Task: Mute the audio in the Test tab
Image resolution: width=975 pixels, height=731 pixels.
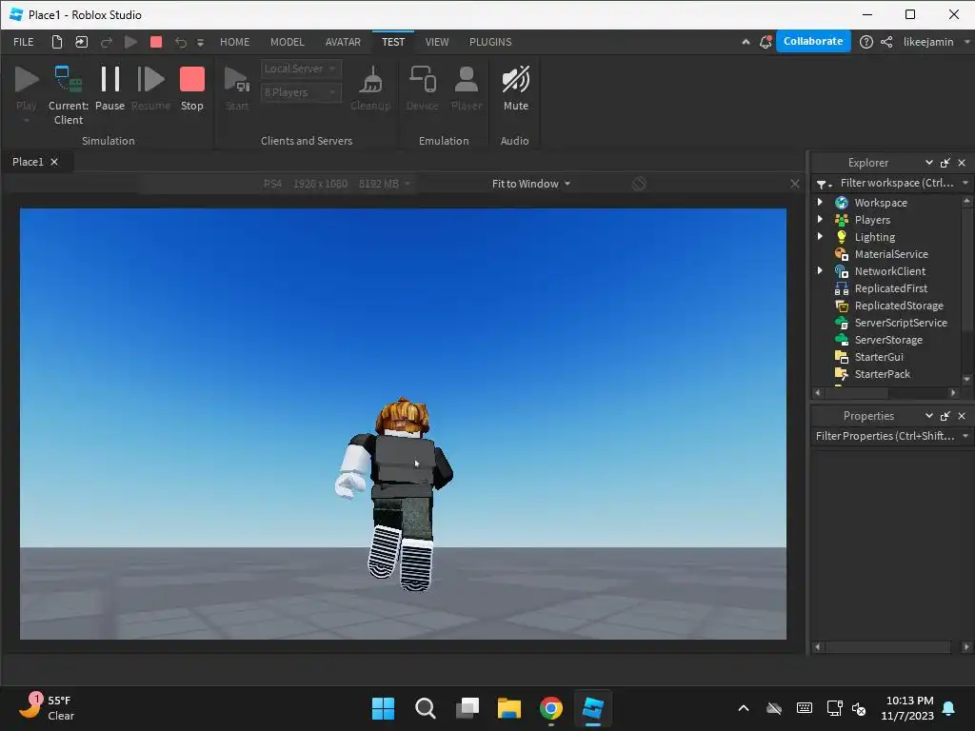Action: 515,89
